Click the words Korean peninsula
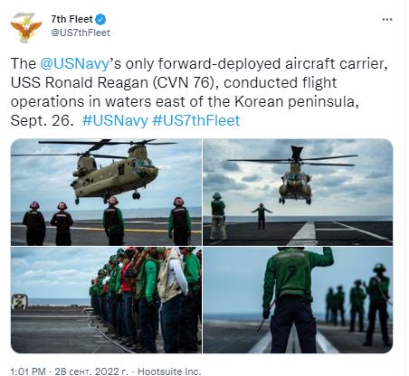Image resolution: width=409 pixels, height=376 pixels. click(x=297, y=101)
